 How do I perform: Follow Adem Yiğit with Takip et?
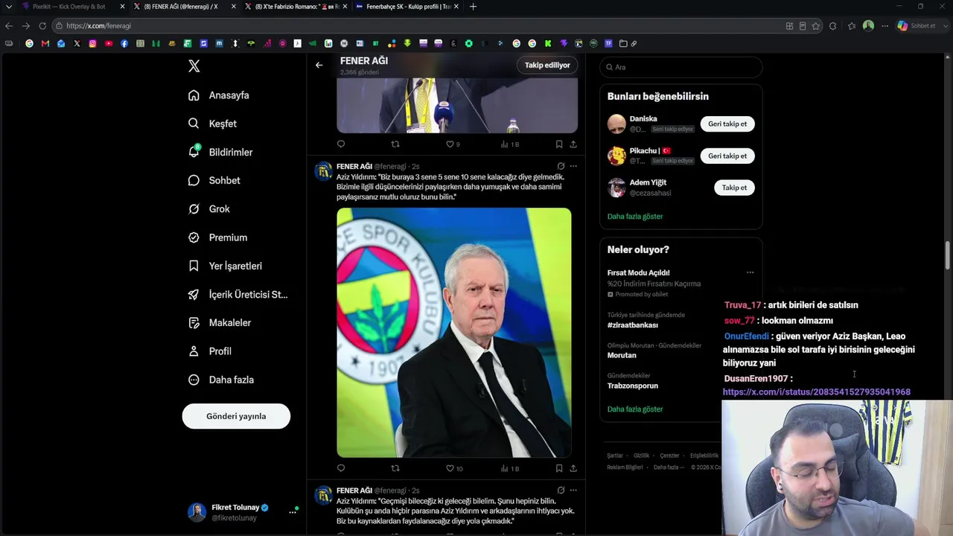click(x=734, y=188)
